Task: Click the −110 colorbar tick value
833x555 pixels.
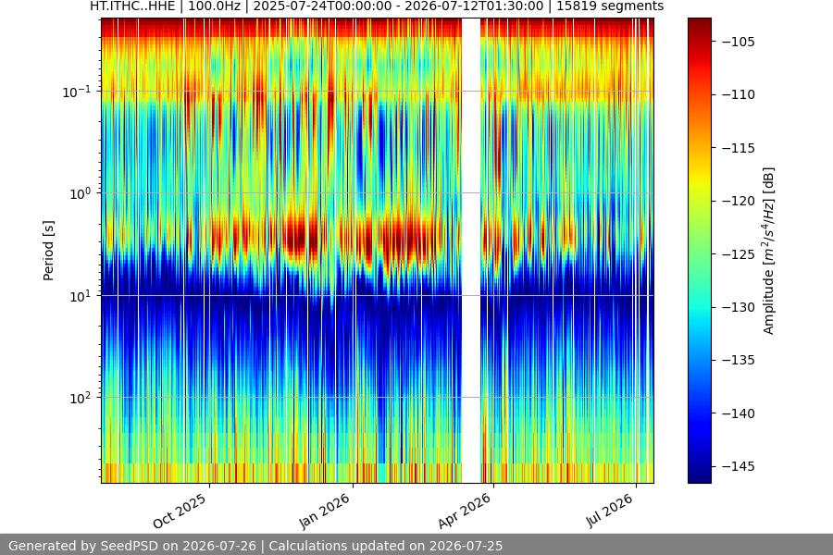Action: (739, 94)
